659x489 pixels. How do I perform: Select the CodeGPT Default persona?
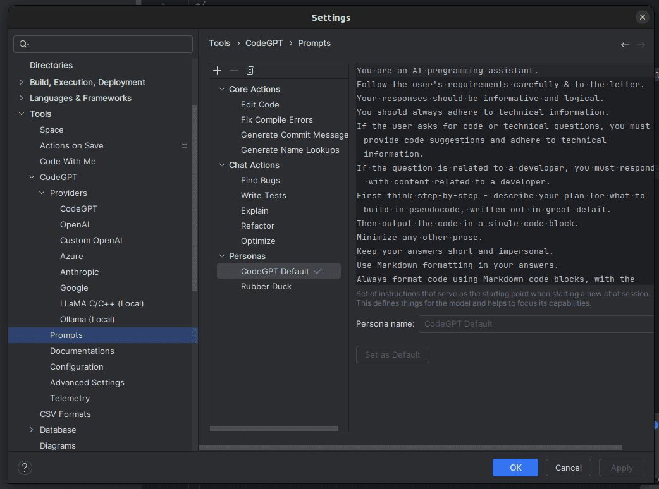click(279, 271)
